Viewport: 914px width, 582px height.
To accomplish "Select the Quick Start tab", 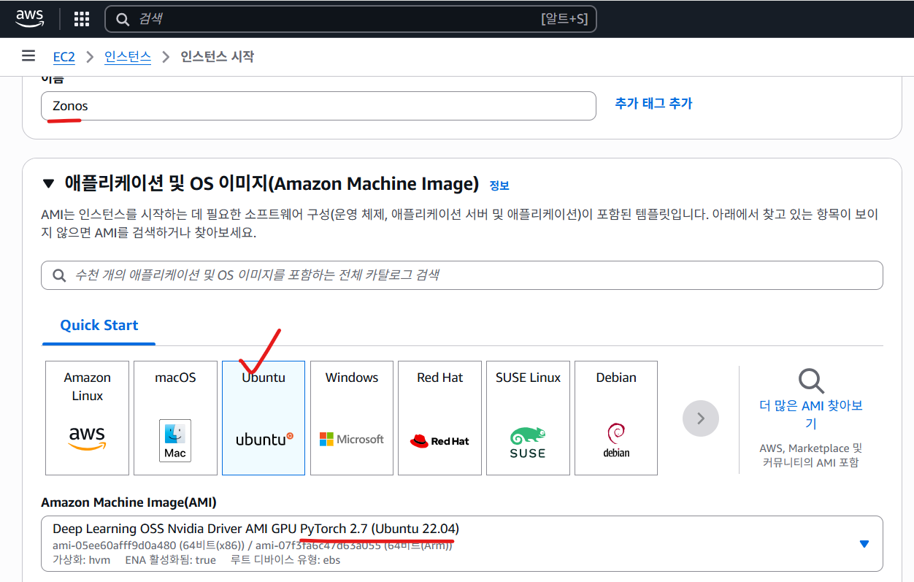I will pyautogui.click(x=99, y=325).
